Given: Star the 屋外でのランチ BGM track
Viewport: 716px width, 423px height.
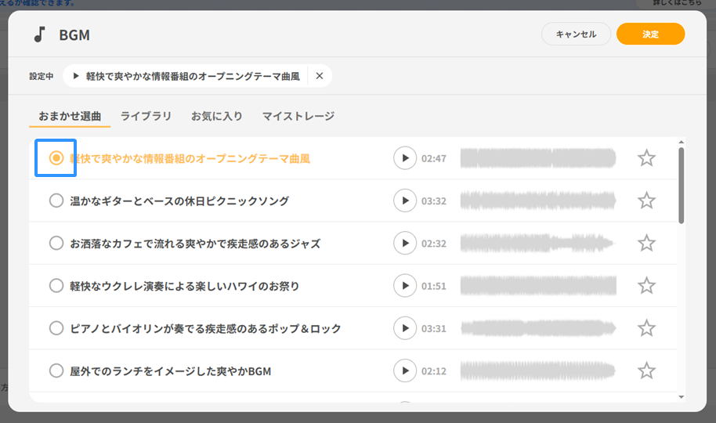Looking at the screenshot, I should click(646, 371).
